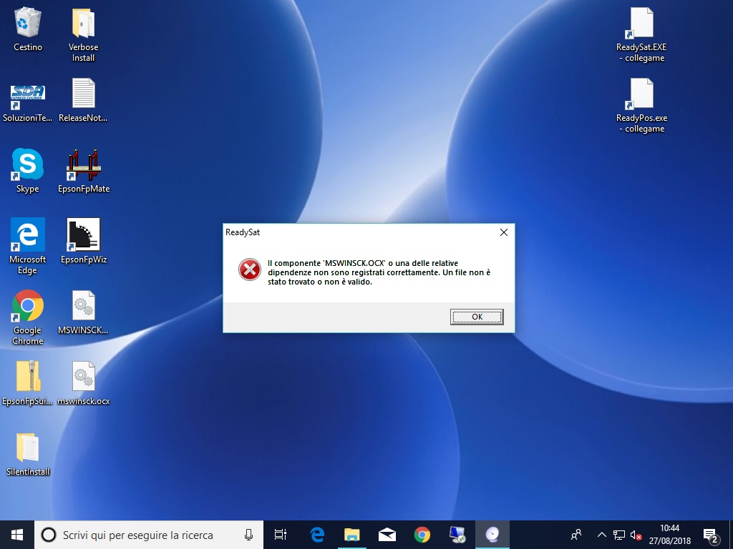This screenshot has width=733, height=549.
Task: Select the SilentInstall folder icon
Action: tap(28, 454)
